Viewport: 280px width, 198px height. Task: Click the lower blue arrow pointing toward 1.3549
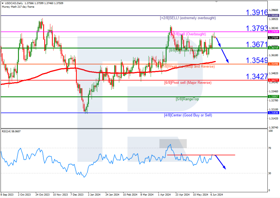pos(225,56)
